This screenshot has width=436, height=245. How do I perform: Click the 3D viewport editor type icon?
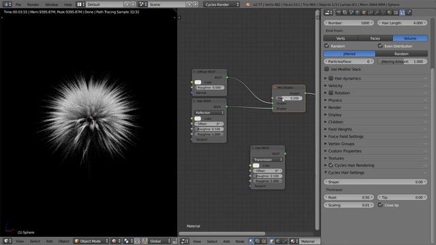tap(7, 241)
